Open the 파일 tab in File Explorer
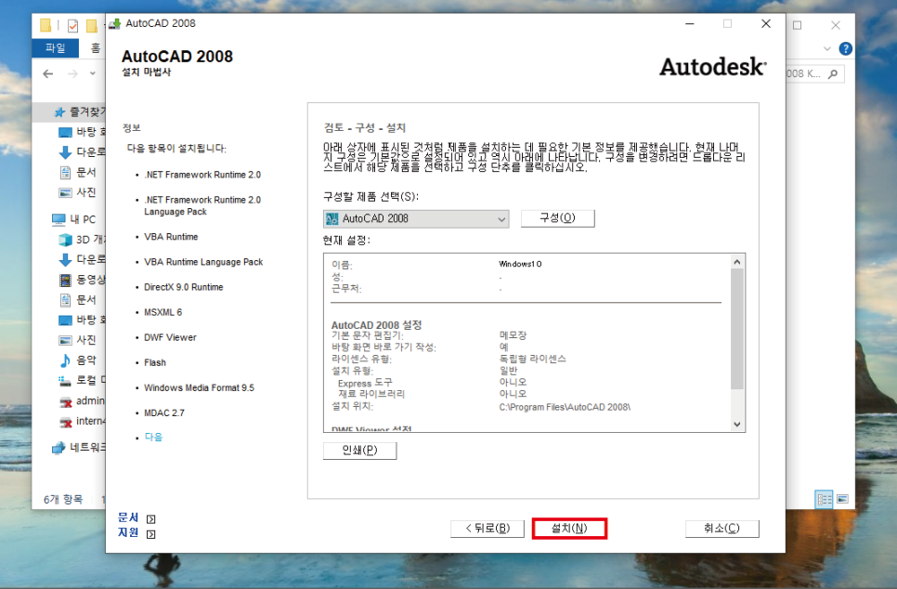The width and height of the screenshot is (897, 589). (x=56, y=48)
